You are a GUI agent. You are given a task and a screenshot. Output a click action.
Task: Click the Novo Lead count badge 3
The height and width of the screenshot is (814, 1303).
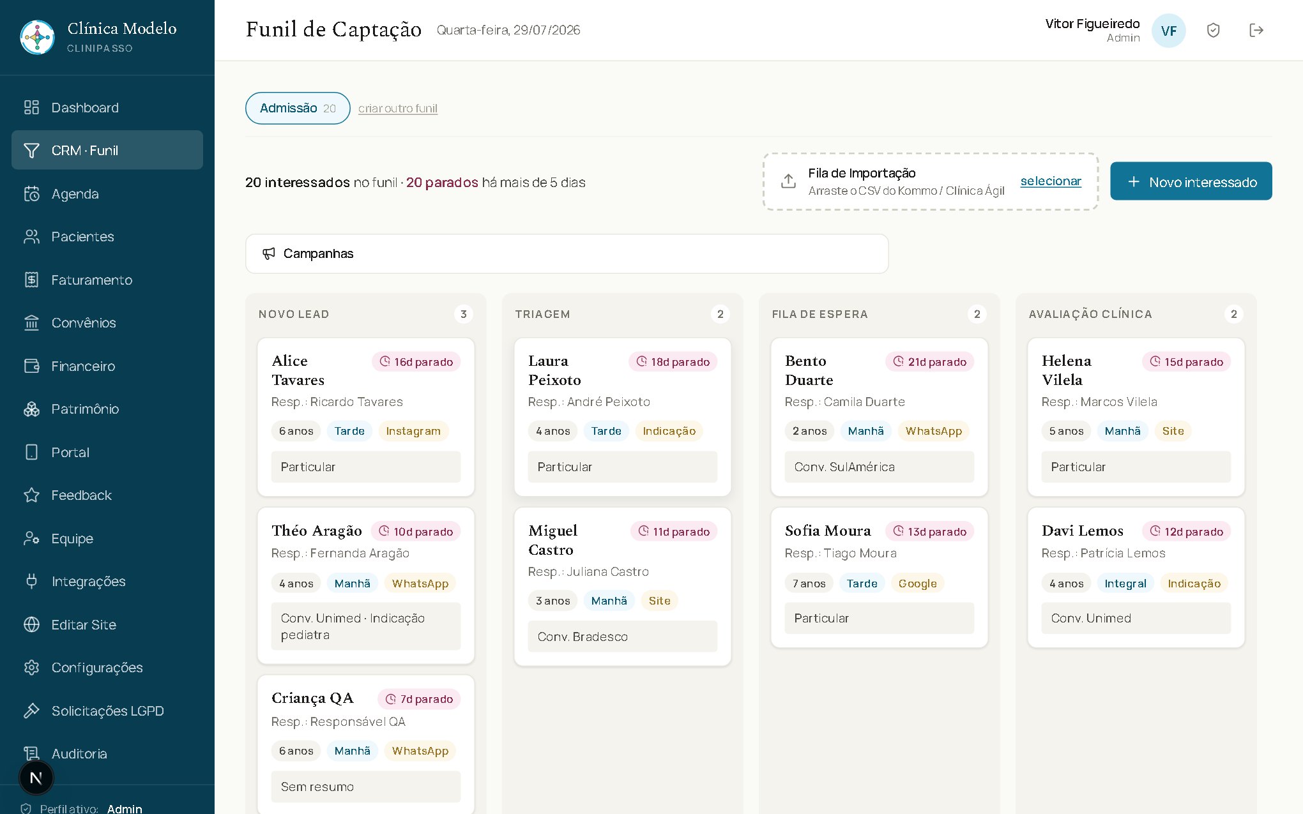[x=464, y=314]
